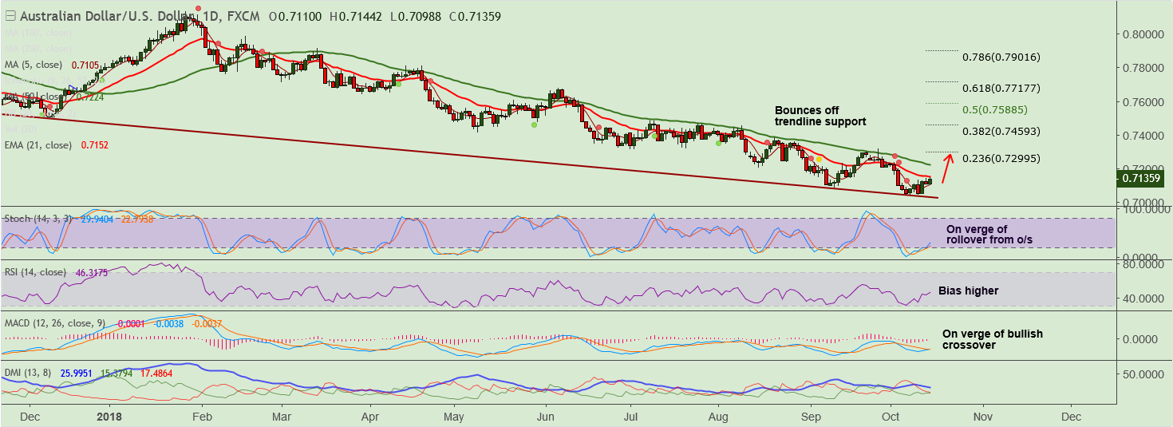The height and width of the screenshot is (427, 1173).
Task: Click the MA 5 value 0.7105
Action: pos(85,65)
